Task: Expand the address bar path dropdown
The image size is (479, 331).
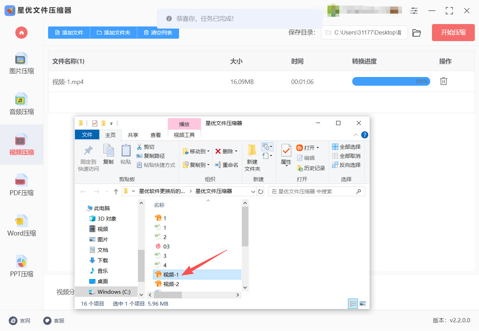Action: point(253,192)
